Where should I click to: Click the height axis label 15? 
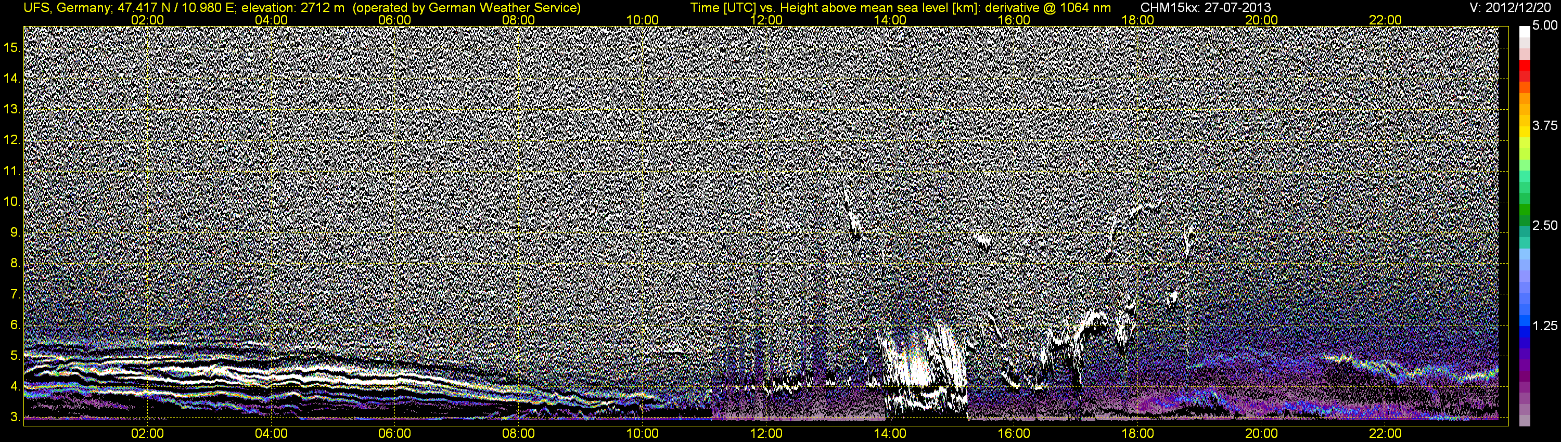click(x=11, y=47)
